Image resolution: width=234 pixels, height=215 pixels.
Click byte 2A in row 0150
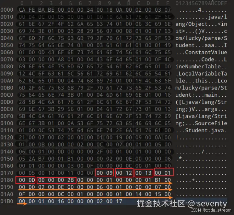click(x=32, y=159)
